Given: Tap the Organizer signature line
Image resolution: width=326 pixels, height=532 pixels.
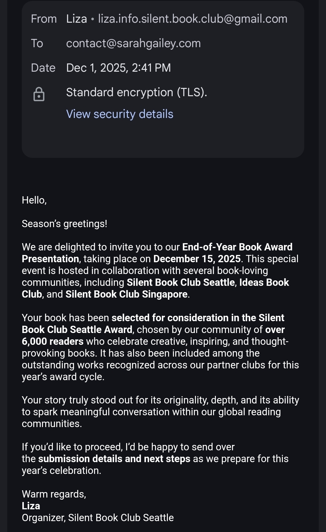Looking at the screenshot, I should click(97, 518).
